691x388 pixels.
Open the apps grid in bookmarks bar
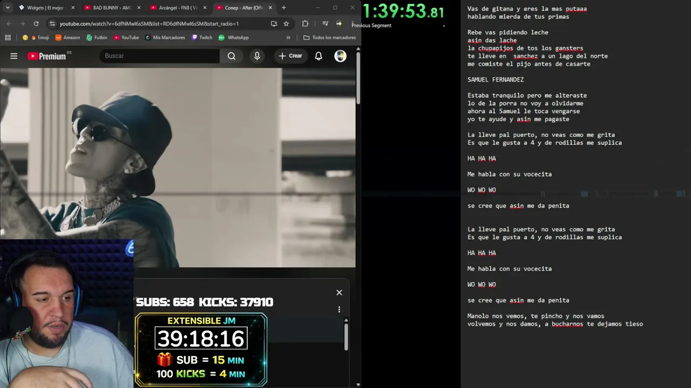(x=8, y=38)
